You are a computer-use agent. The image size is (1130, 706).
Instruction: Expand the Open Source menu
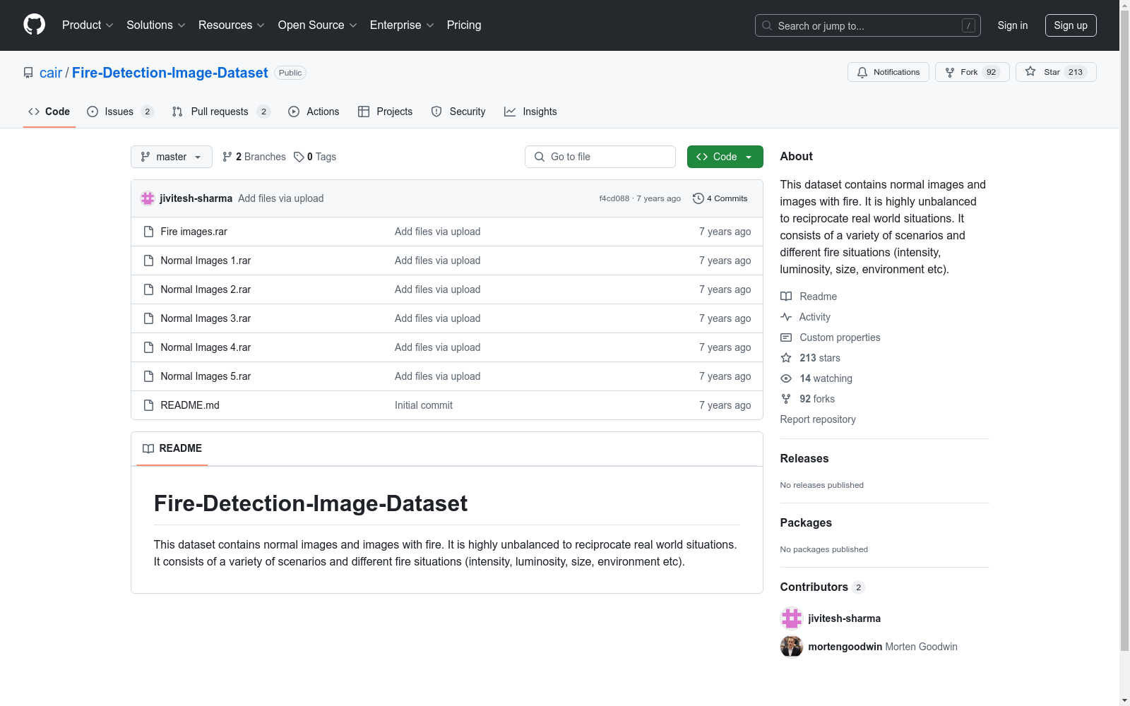(318, 25)
